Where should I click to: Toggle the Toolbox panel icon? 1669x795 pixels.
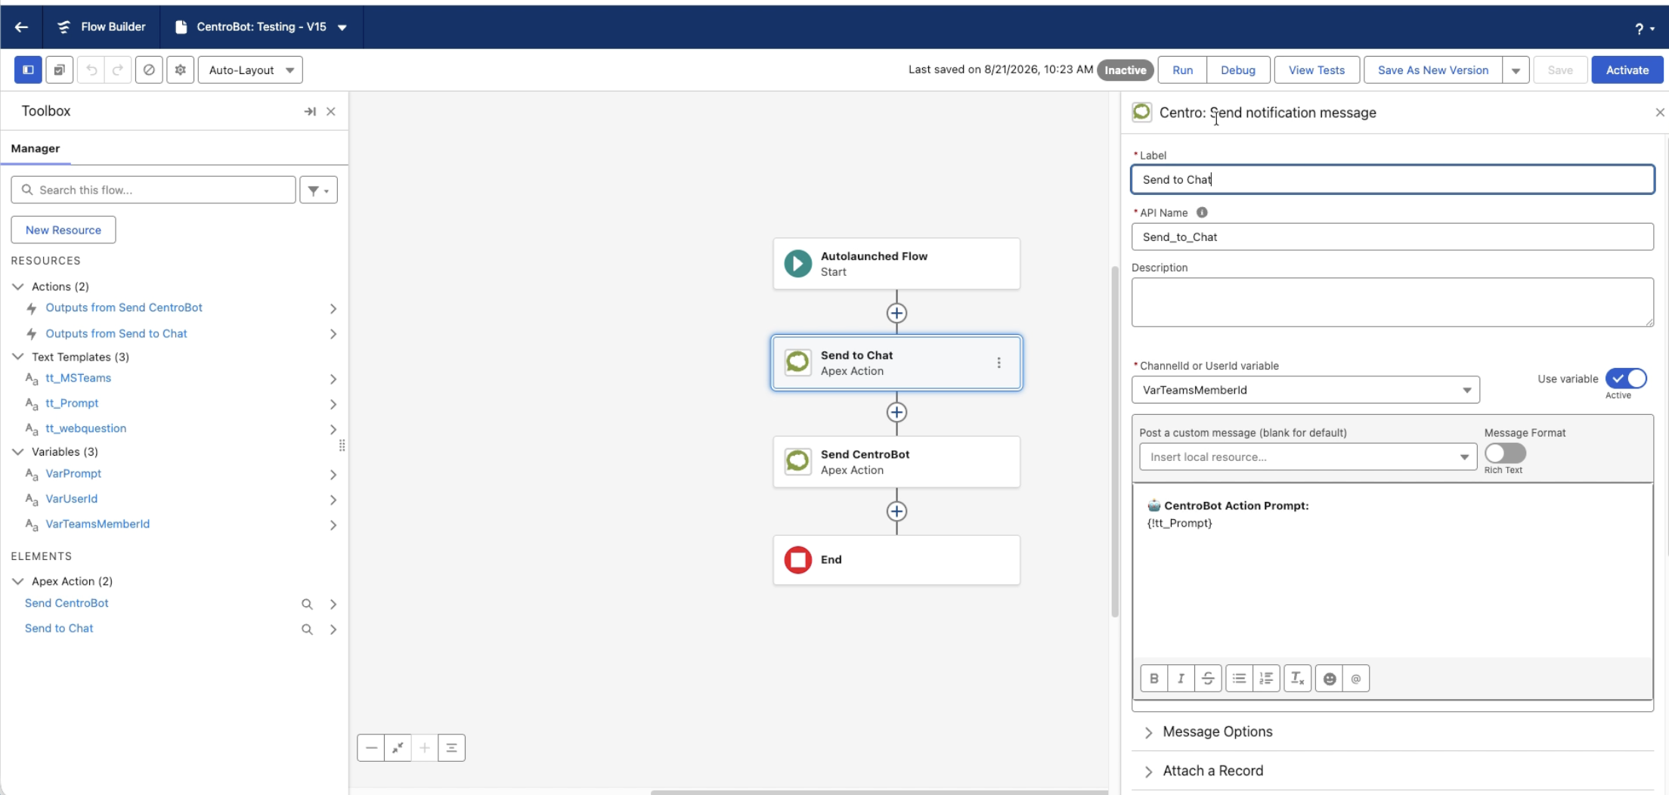coord(28,70)
